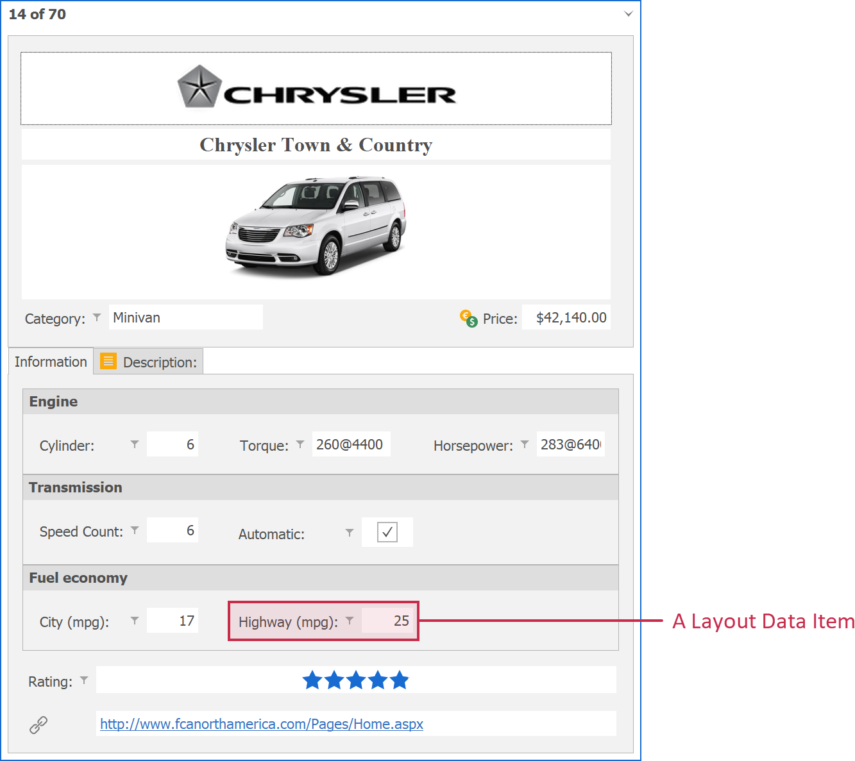855x761 pixels.
Task: Select the Information tab
Action: point(51,362)
